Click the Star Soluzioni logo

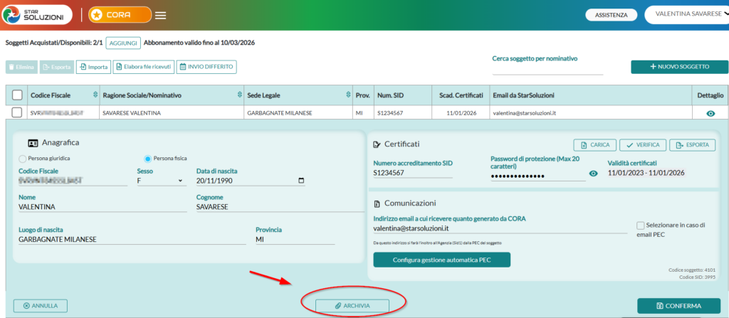click(37, 15)
